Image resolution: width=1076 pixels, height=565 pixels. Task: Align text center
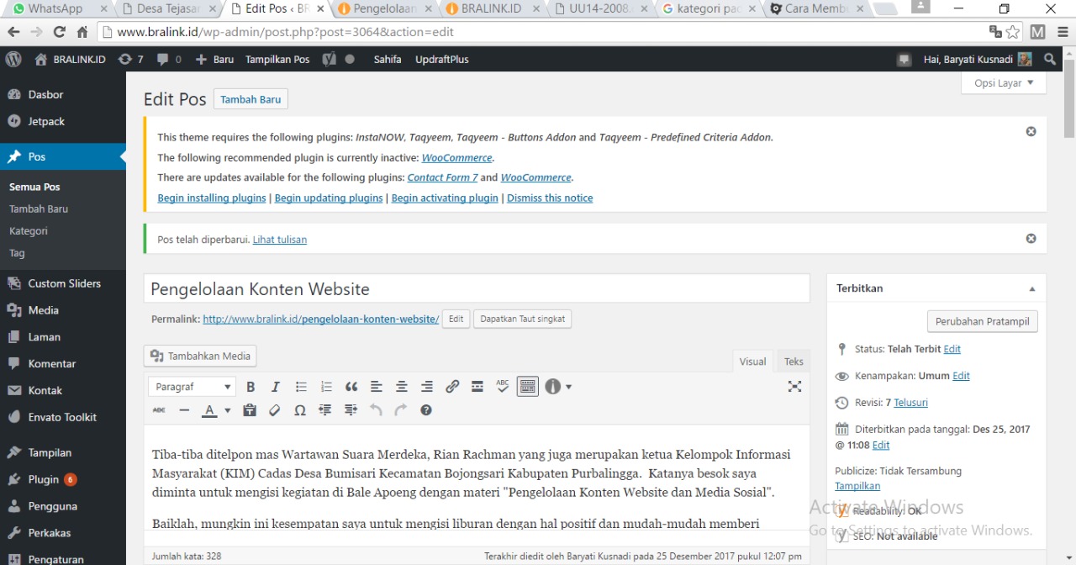[402, 387]
